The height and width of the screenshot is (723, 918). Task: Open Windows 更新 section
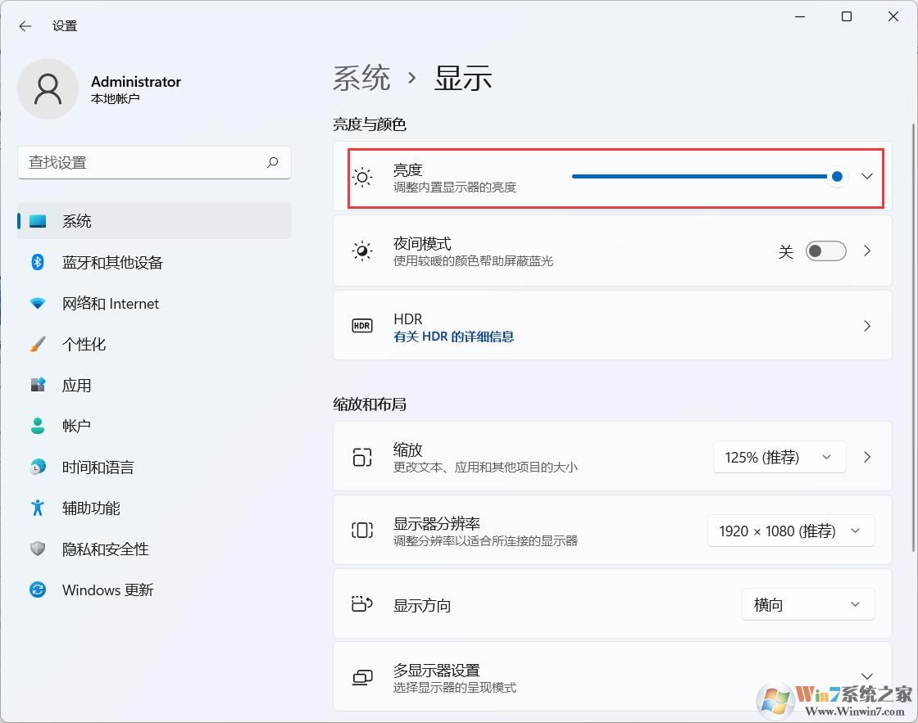click(x=107, y=590)
